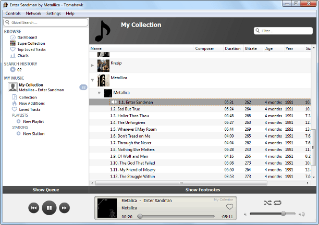
Task: Collapse the Metallica album row
Action: coord(99,93)
